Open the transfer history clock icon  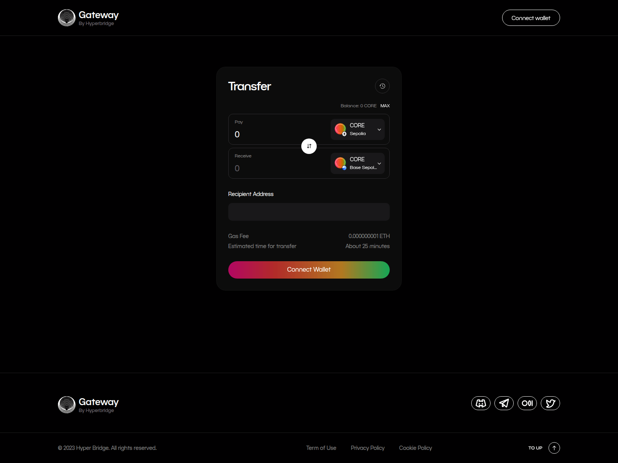click(382, 86)
